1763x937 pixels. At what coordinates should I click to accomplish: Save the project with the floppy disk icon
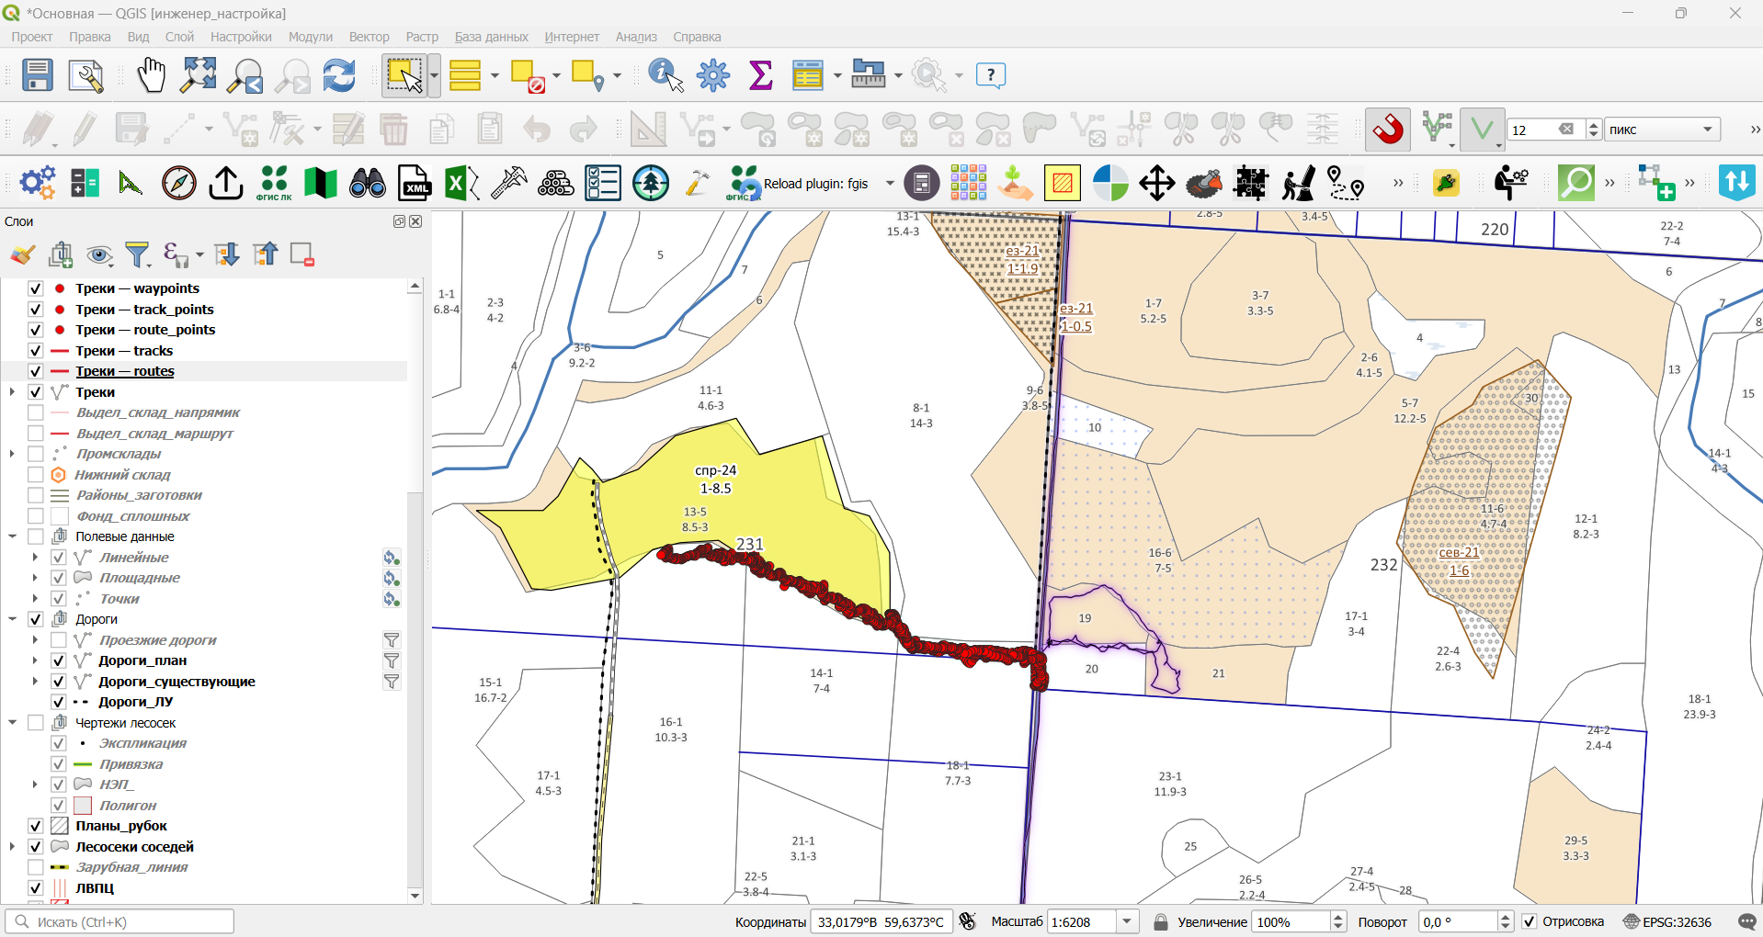pos(38,75)
